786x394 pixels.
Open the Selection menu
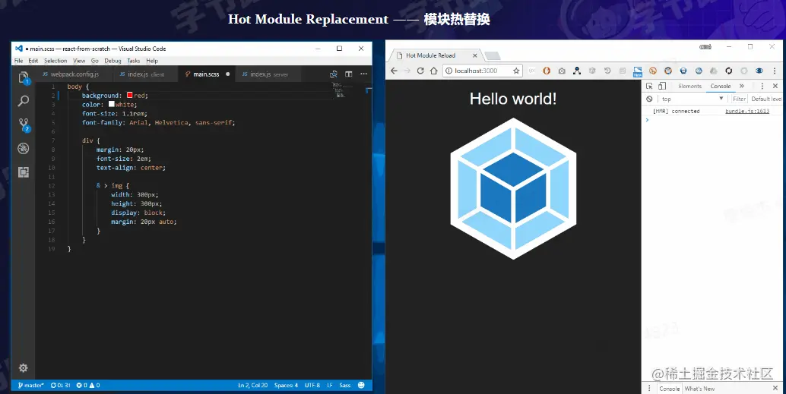(55, 61)
